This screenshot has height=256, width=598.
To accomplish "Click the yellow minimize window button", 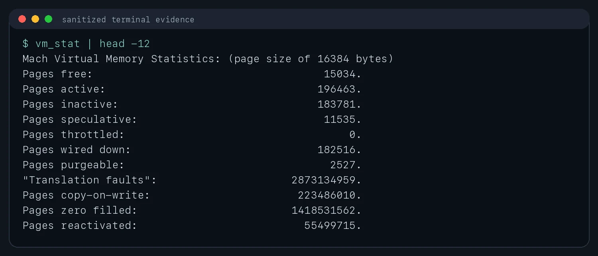I will pos(35,19).
